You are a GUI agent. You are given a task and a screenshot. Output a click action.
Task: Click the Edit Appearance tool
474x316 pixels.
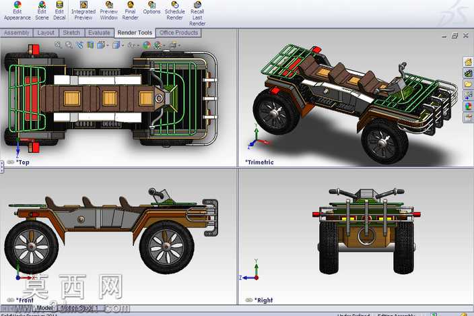coord(18,11)
